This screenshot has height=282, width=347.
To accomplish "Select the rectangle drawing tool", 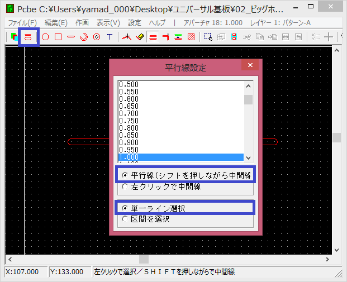I will point(58,37).
